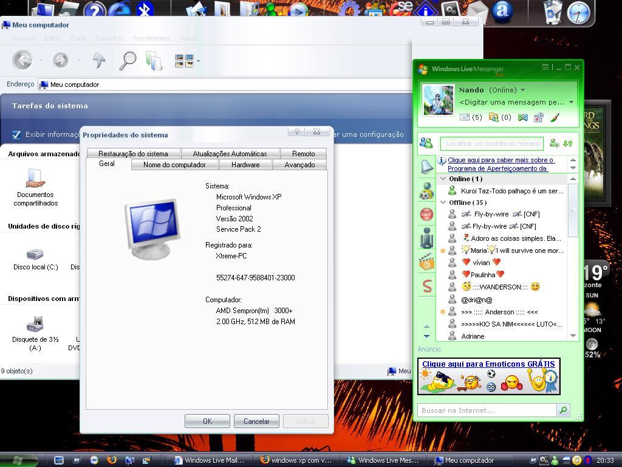Viewport: 622px width, 467px height.
Task: Go up one folder level in Meu computador
Action: tap(99, 60)
